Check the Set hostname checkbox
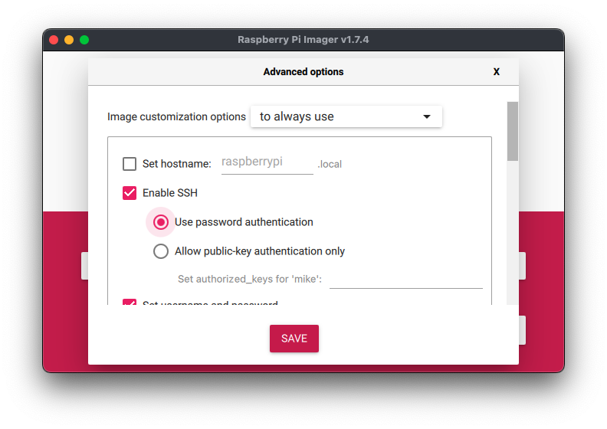 tap(130, 164)
